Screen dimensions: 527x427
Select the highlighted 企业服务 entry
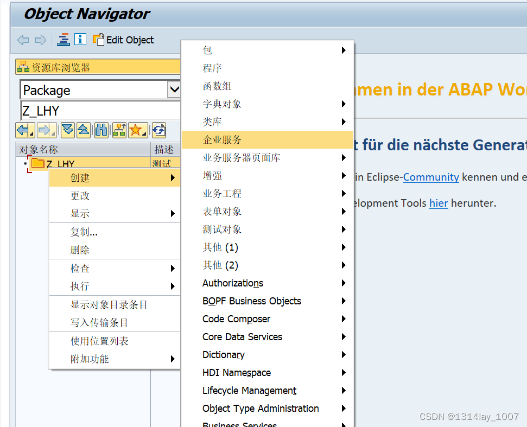(x=267, y=140)
